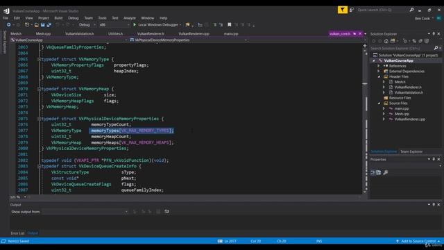Image resolution: width=444 pixels, height=250 pixels.
Task: Open the Debug configuration dropdown
Action: click(x=87, y=25)
